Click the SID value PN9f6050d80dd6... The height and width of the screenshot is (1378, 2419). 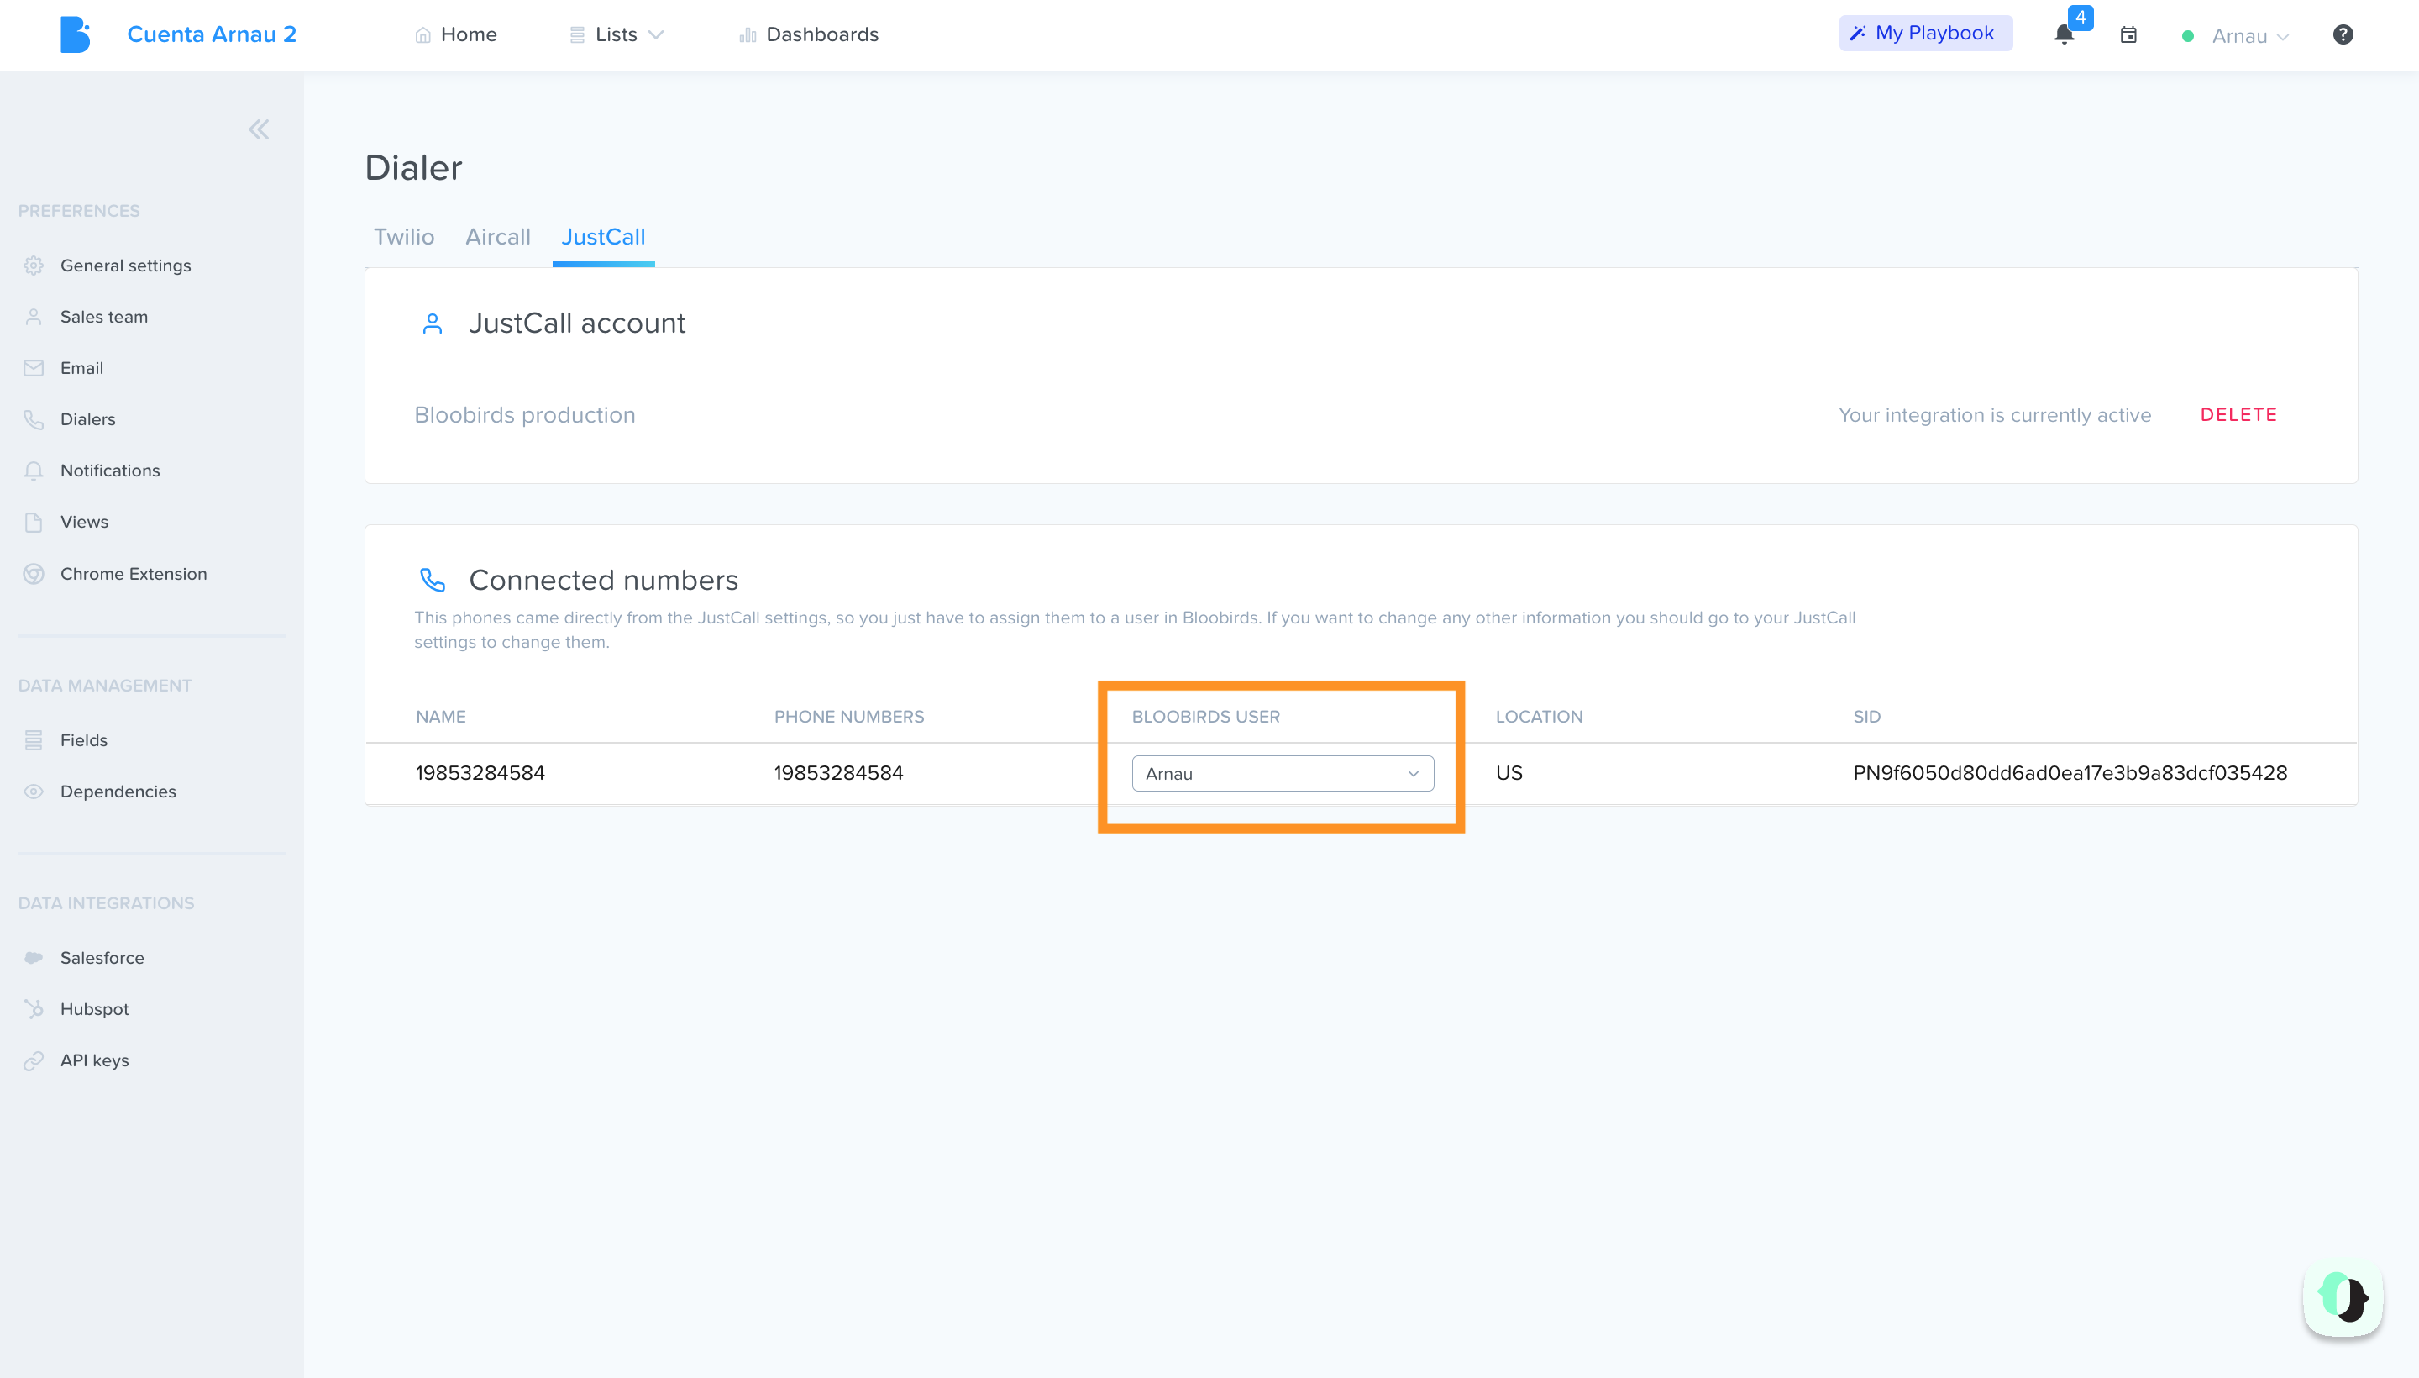point(2069,773)
